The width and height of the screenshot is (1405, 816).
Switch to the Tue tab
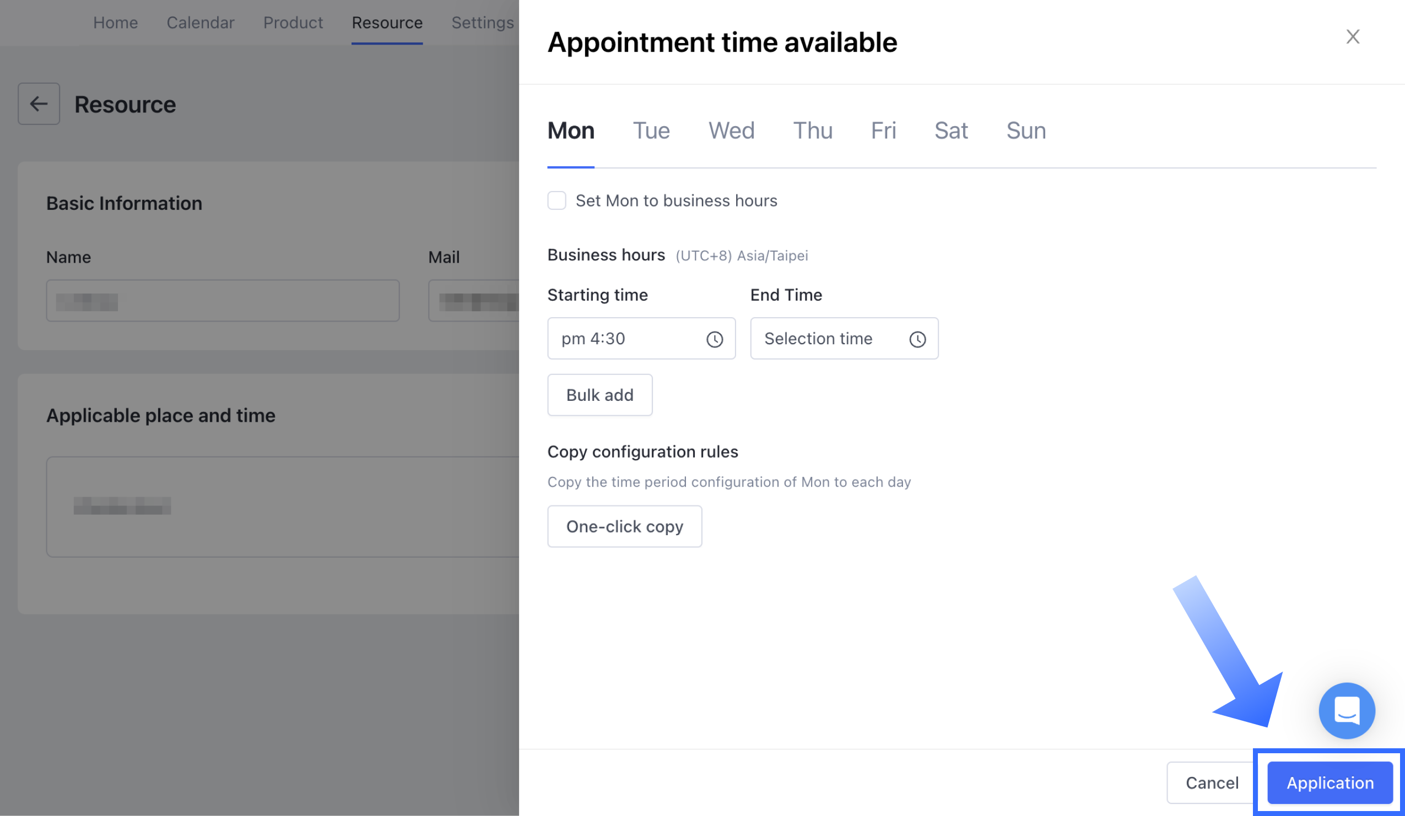[651, 131]
